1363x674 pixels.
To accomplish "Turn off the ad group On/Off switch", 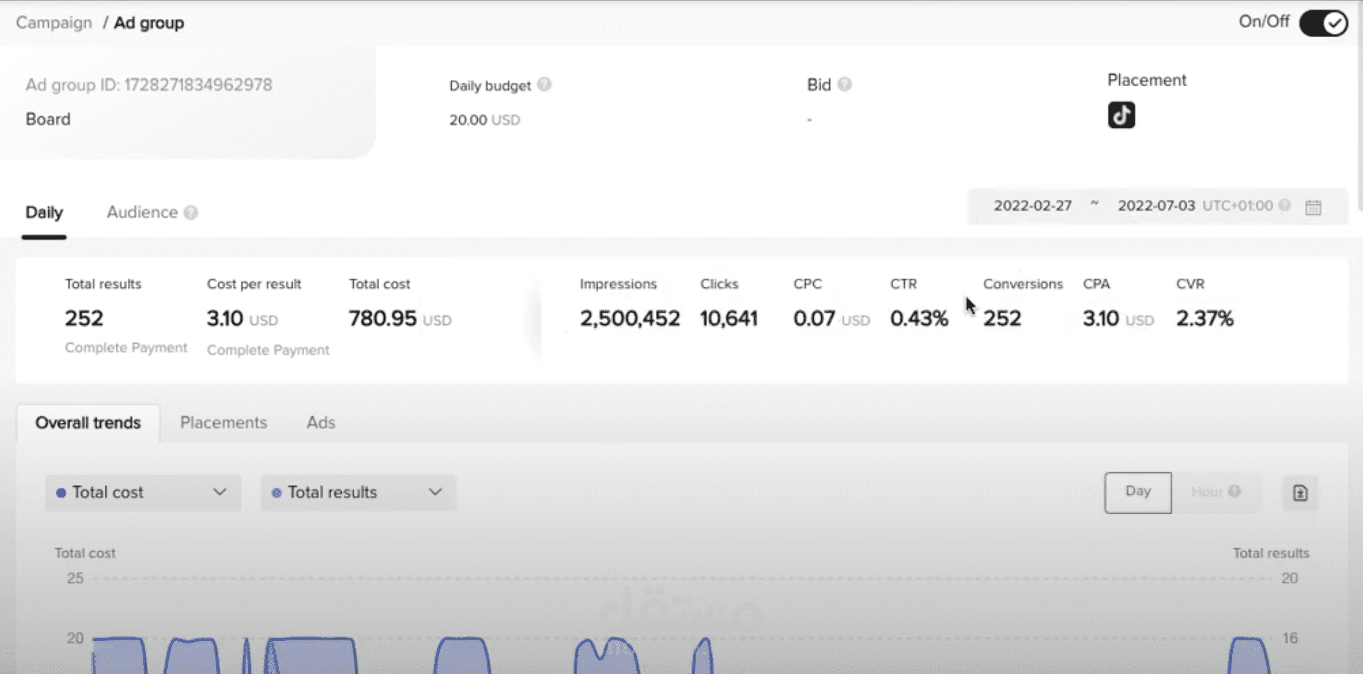I will (1323, 23).
